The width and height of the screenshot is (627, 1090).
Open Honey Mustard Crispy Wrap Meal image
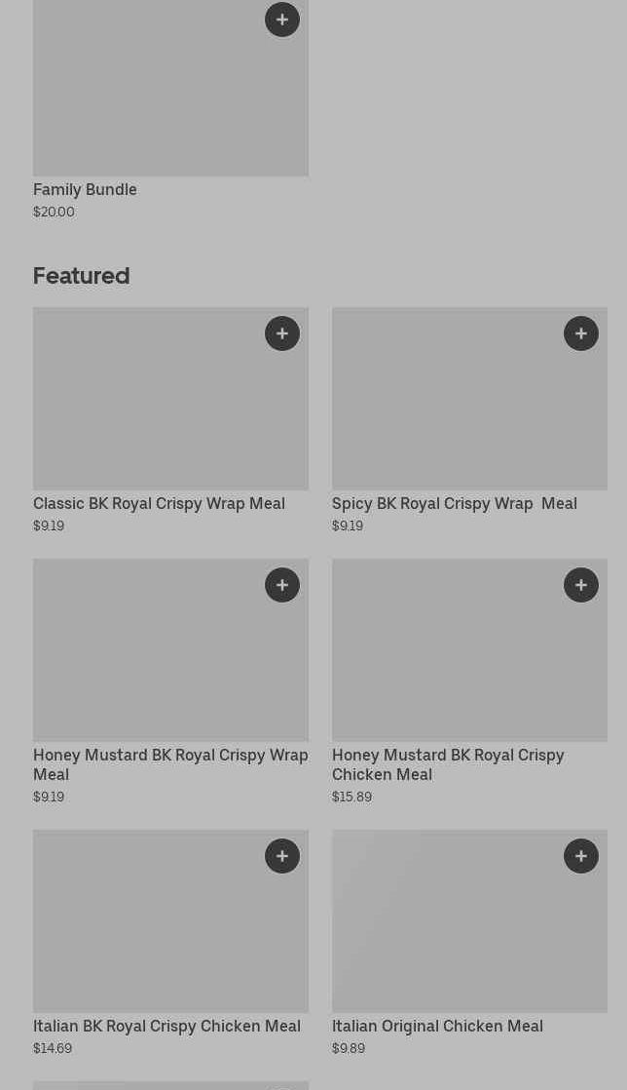point(170,650)
